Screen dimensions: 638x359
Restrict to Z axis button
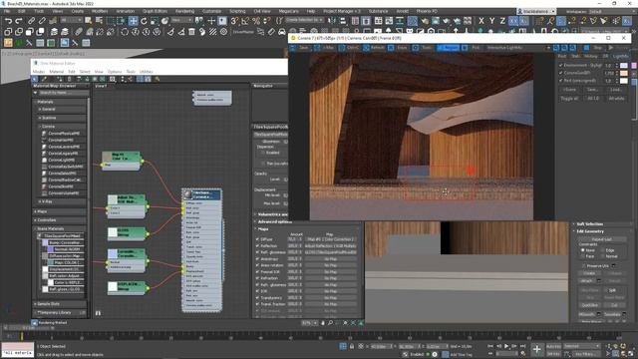click(x=502, y=20)
